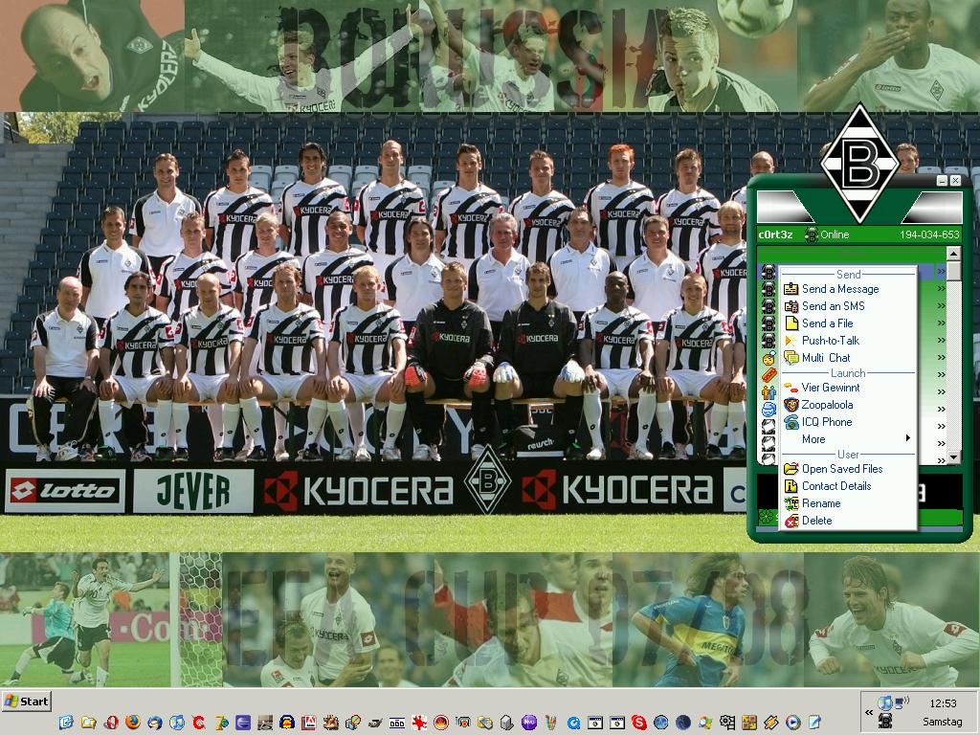
Task: Click the blue square 'e' quick launch icon
Action: pyautogui.click(x=243, y=724)
